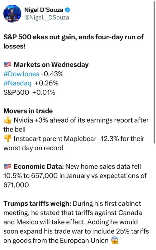
Task: Click the blue verified badge icon
Action: pos(68,10)
